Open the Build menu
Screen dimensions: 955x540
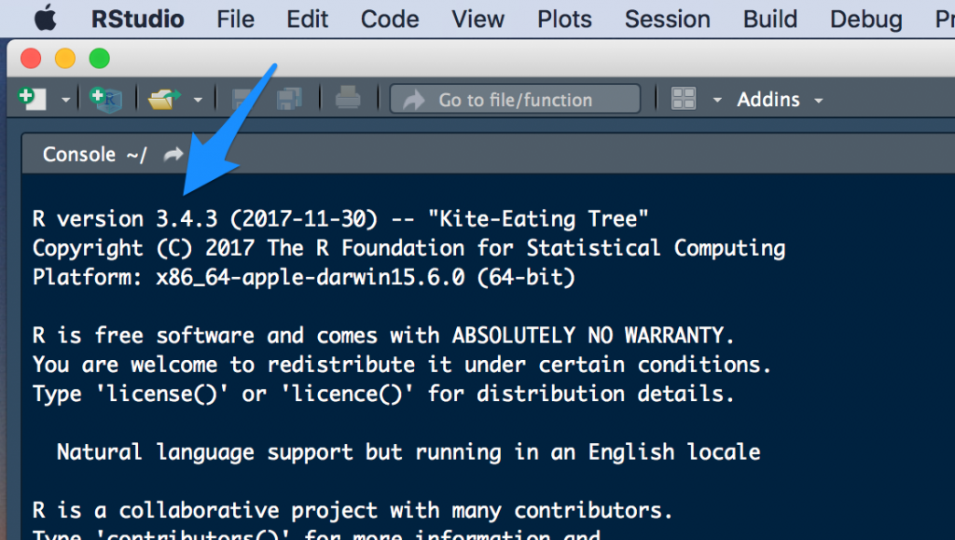point(769,19)
